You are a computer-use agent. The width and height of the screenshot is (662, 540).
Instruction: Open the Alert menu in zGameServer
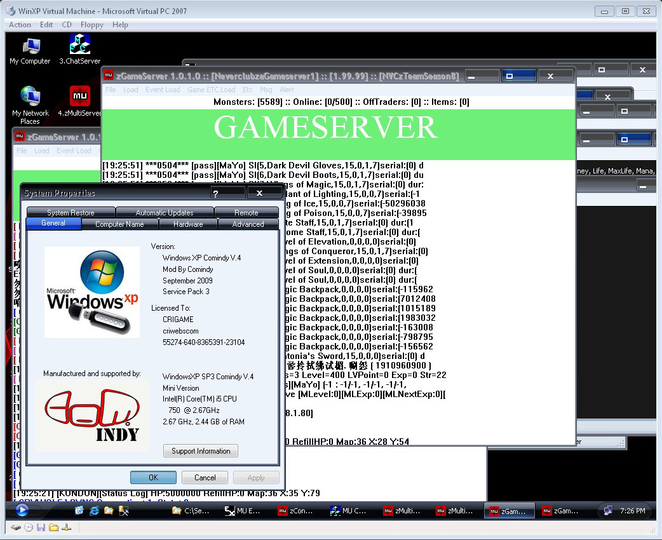287,90
